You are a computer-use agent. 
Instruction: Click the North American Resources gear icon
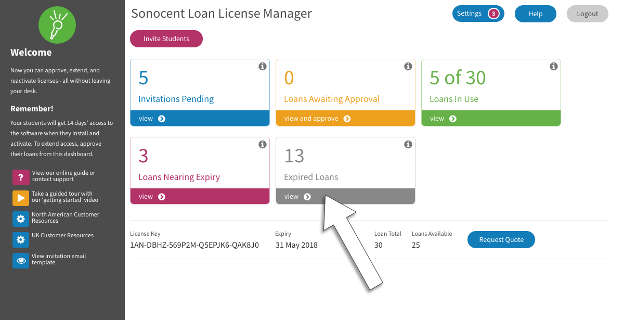tap(21, 219)
